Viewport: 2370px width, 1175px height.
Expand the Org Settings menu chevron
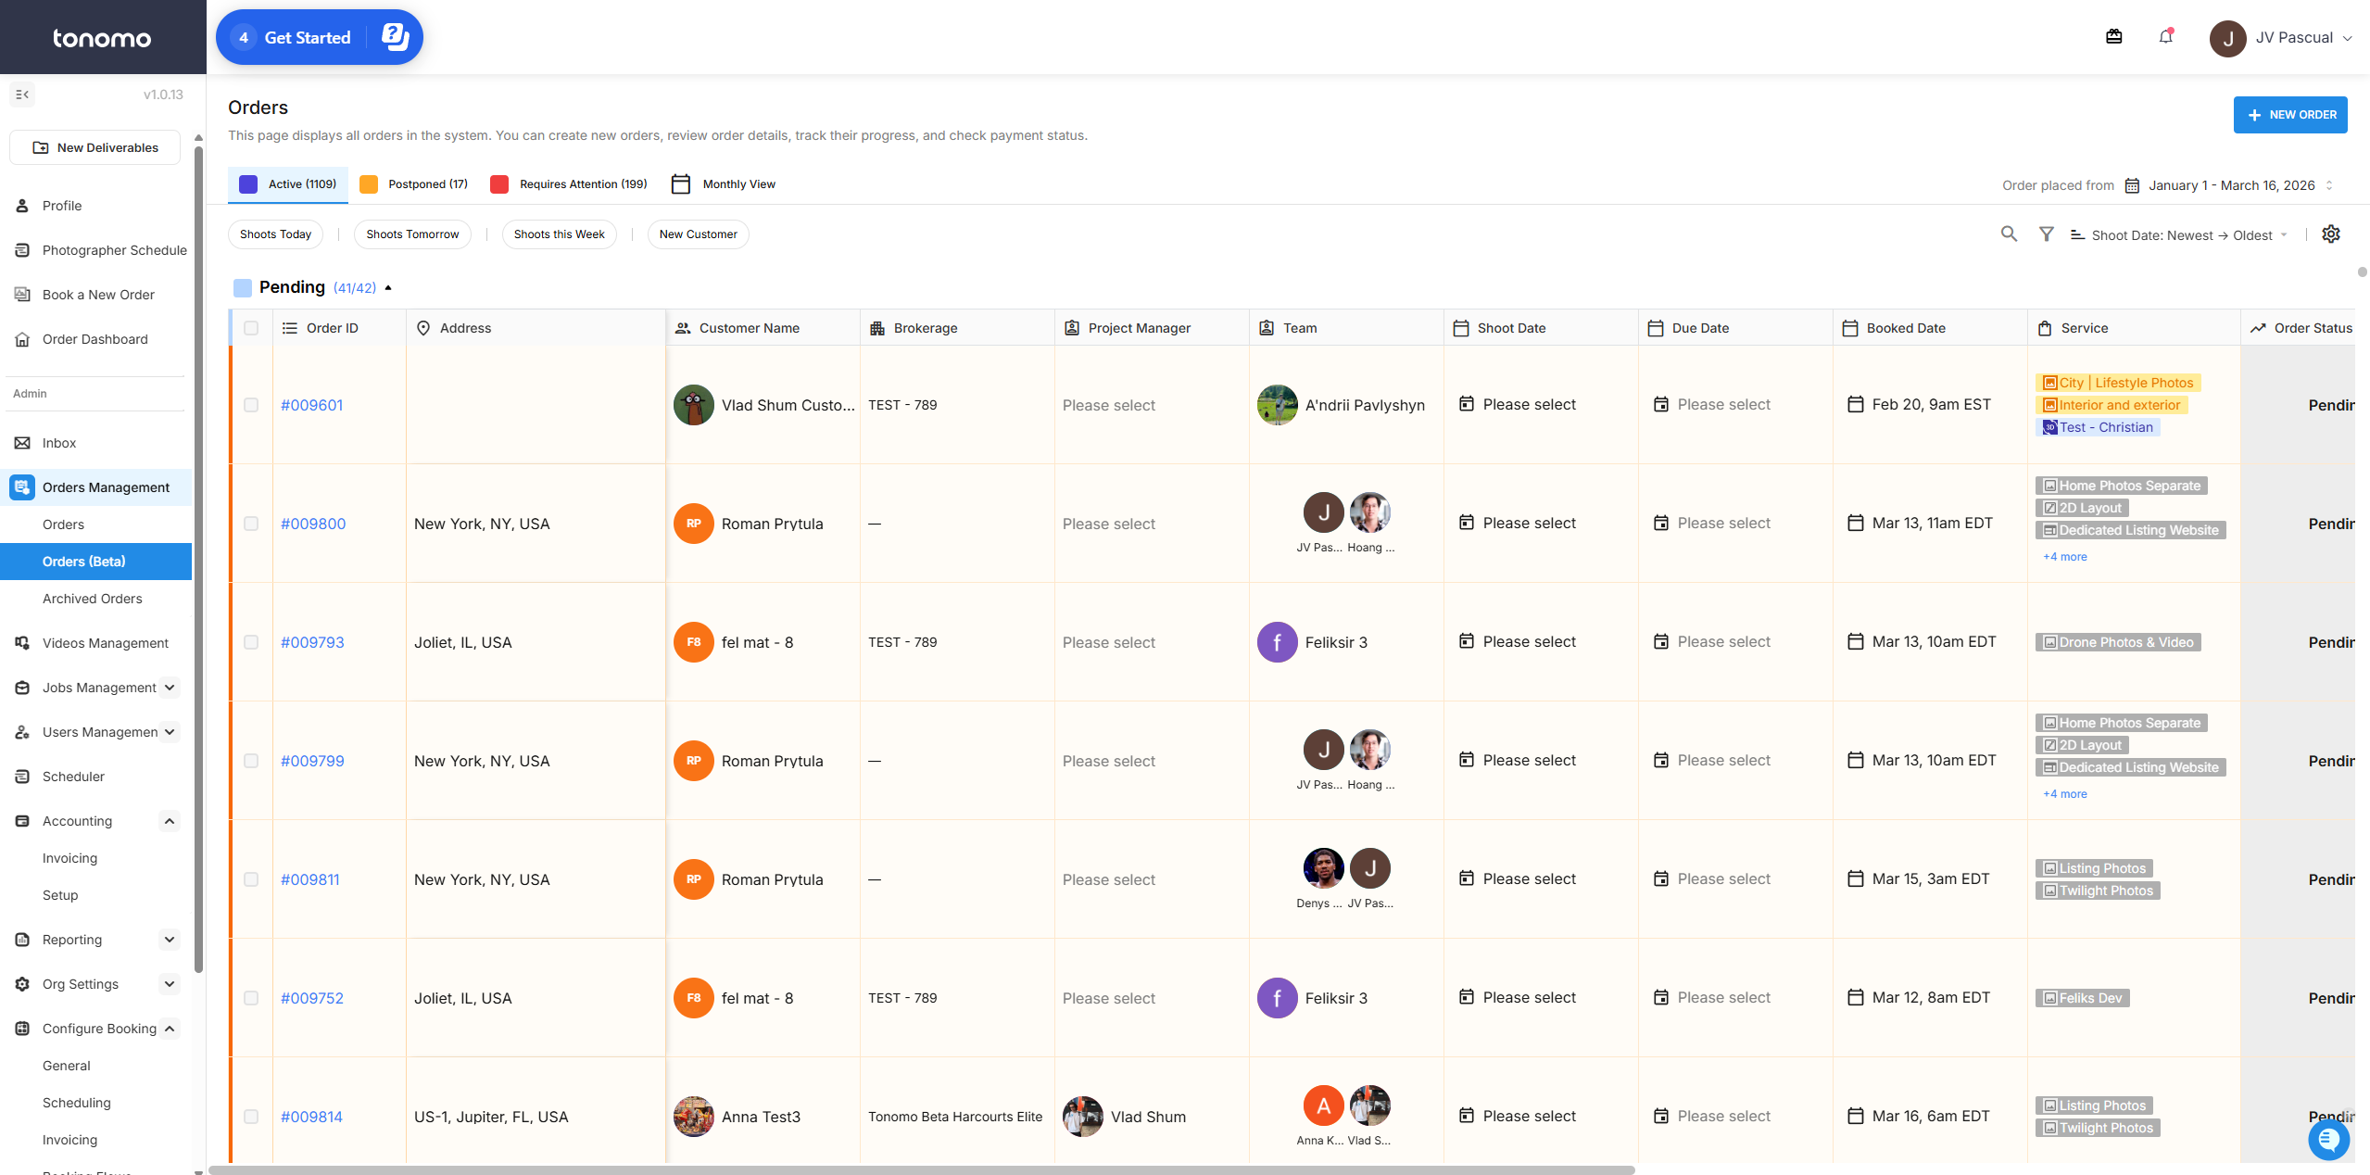tap(170, 984)
